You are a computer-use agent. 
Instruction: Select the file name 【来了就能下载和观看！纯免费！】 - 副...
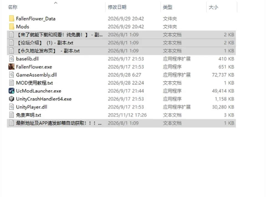click(x=59, y=35)
